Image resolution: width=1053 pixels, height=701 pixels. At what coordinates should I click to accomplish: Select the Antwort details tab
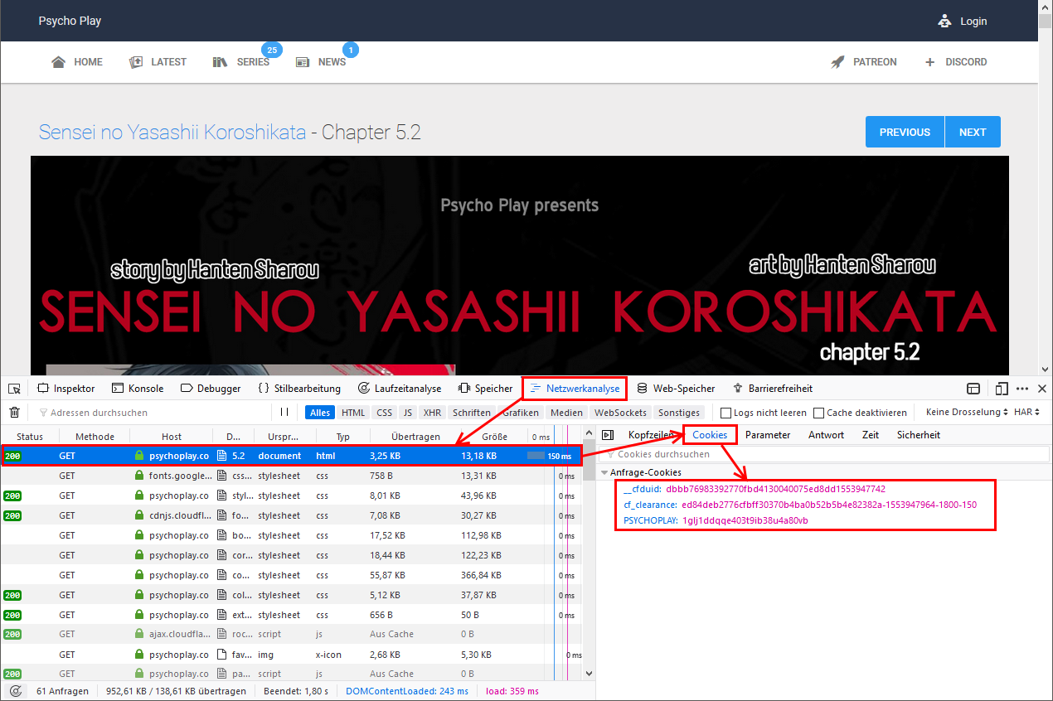[x=826, y=435]
